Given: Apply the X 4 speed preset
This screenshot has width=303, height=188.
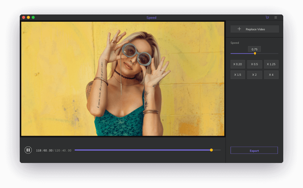Looking at the screenshot, I should tap(271, 75).
